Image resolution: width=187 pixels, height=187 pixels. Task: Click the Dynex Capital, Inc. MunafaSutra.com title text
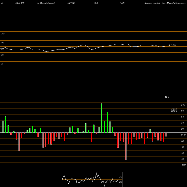[165, 3]
